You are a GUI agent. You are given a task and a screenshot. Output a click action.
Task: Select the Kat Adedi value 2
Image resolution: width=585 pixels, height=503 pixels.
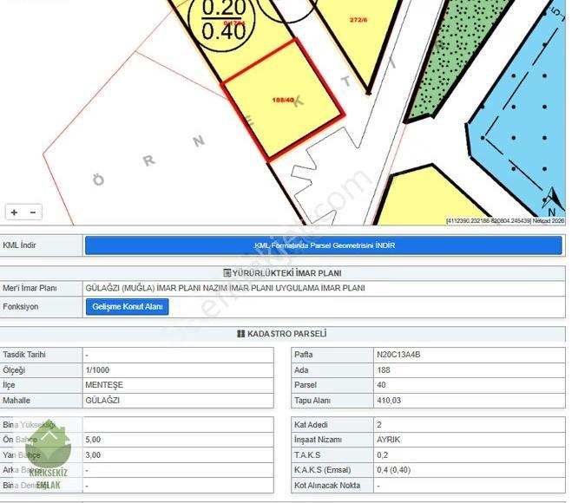click(x=379, y=425)
